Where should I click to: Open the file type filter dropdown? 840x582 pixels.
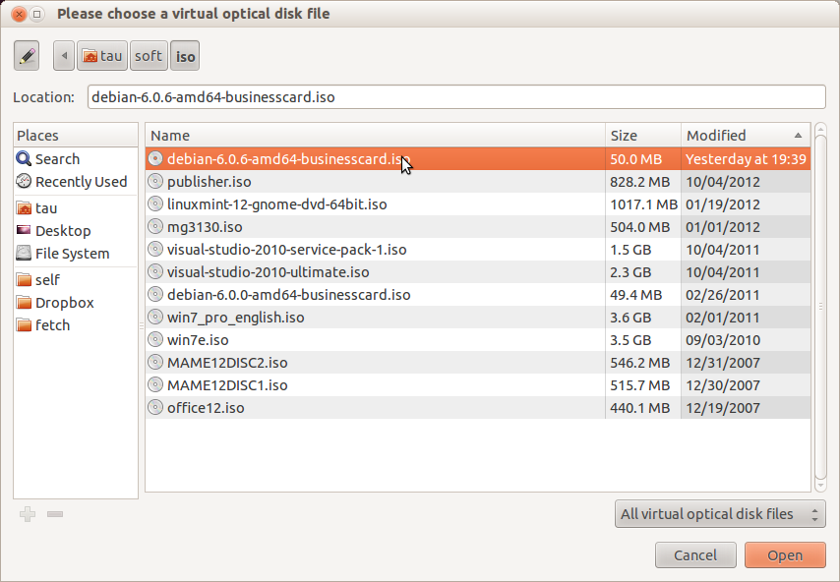[720, 514]
